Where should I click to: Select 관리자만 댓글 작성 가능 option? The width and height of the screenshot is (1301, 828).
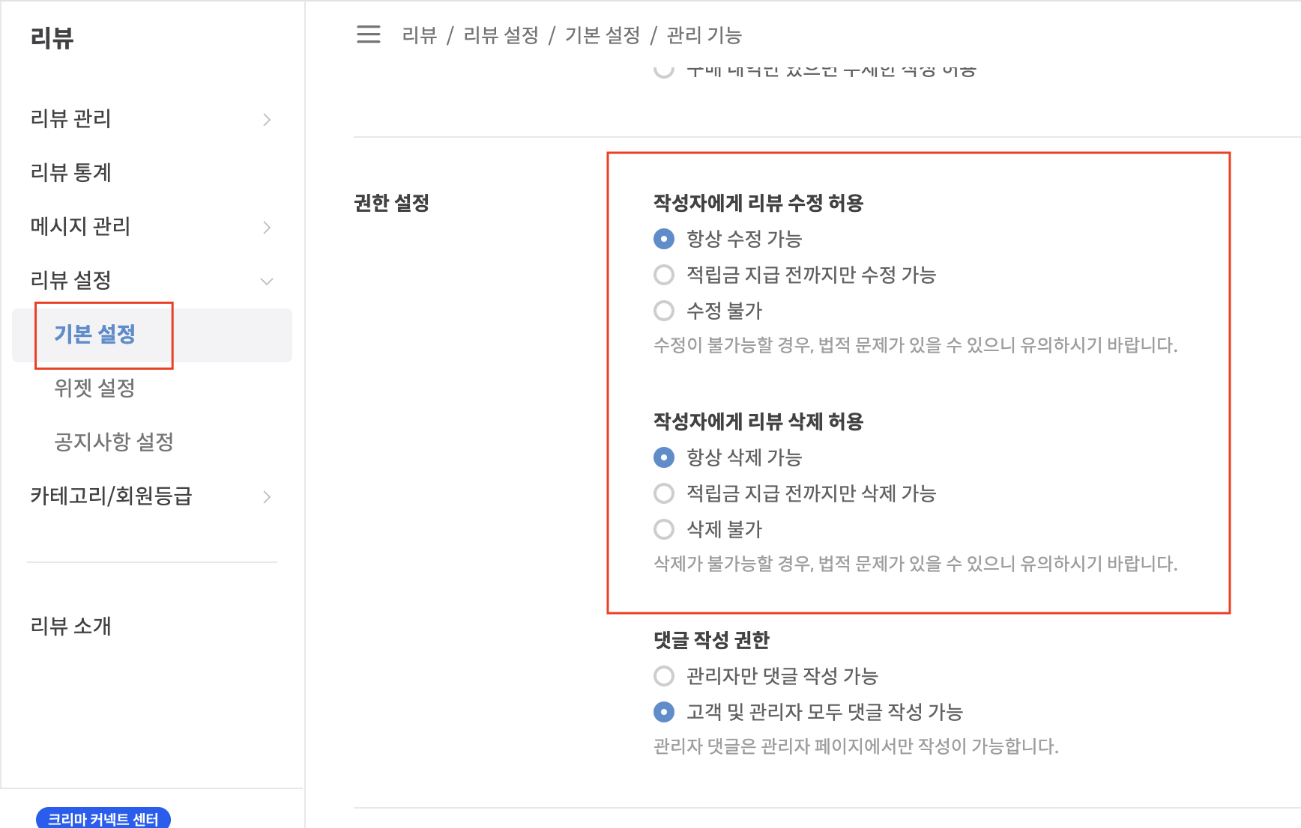[664, 676]
